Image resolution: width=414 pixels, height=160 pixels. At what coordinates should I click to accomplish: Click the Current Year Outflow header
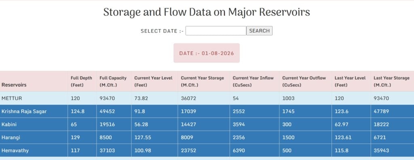click(304, 82)
